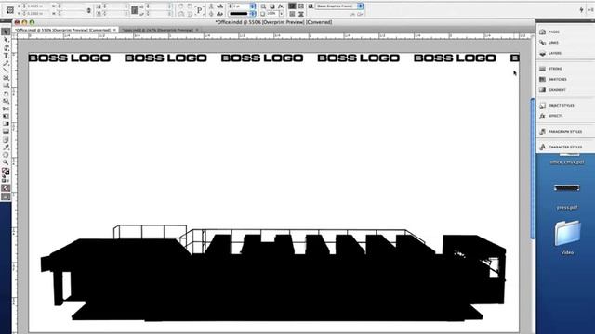Click the lightning quick apply icon
The height and width of the screenshot is (334, 595).
(581, 10)
